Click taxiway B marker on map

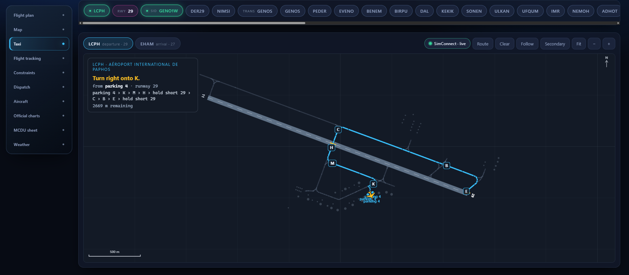point(446,166)
